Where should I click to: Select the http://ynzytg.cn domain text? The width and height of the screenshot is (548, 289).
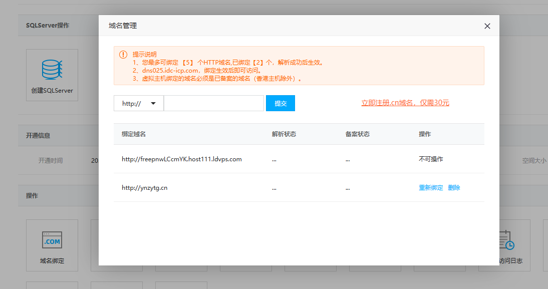coord(145,188)
